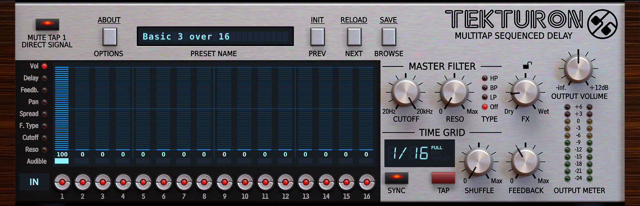
Task: Select the Vol parameter row LED
Action: pyautogui.click(x=45, y=66)
